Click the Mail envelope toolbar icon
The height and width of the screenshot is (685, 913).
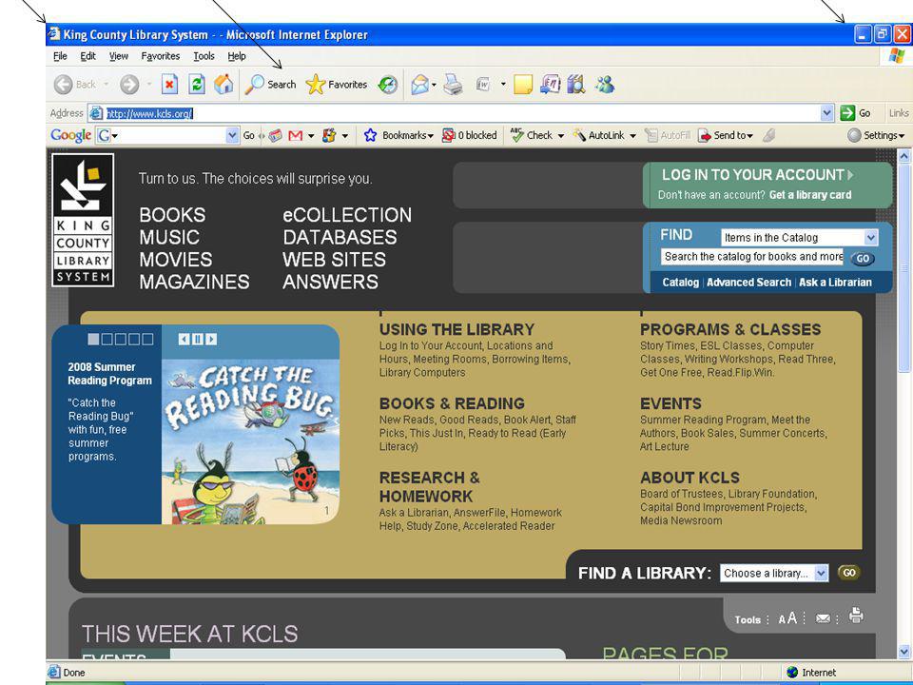coord(419,85)
